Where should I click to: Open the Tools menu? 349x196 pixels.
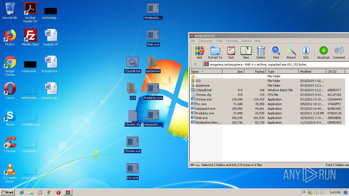(x=219, y=41)
